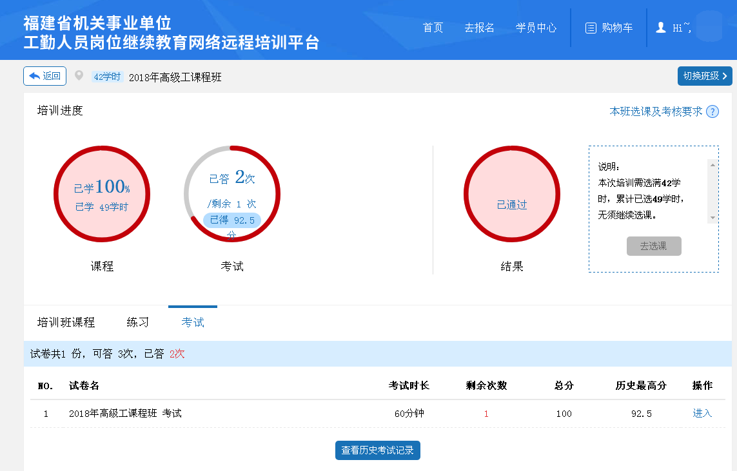Click the help question mark icon
Viewport: 737px width, 471px height.
[x=712, y=111]
